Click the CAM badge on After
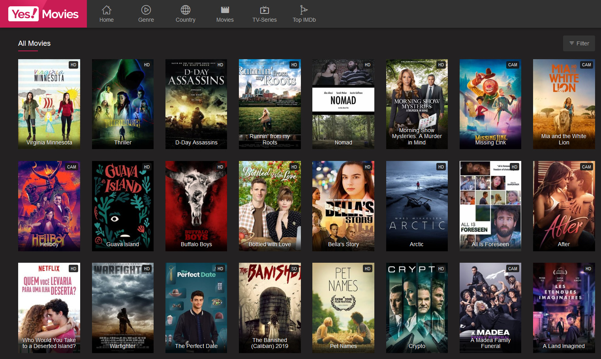Screen dimensions: 601x359 point(586,167)
